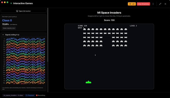Click the 'LIVES 3' counter
170x98 pixels.
tap(133, 26)
